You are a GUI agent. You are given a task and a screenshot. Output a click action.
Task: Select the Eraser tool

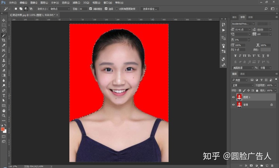[3, 70]
